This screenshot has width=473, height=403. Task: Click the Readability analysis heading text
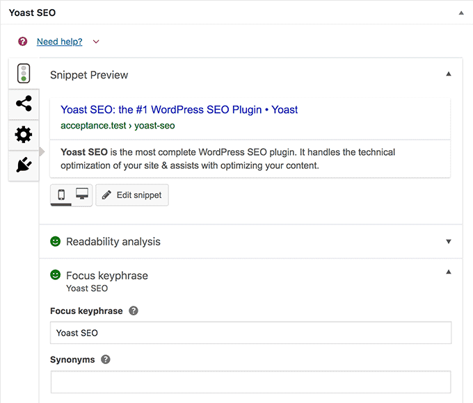click(x=113, y=242)
